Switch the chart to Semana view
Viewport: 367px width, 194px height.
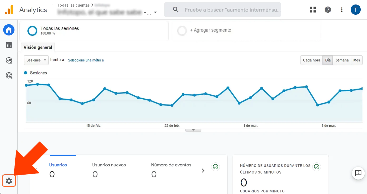pyautogui.click(x=342, y=60)
